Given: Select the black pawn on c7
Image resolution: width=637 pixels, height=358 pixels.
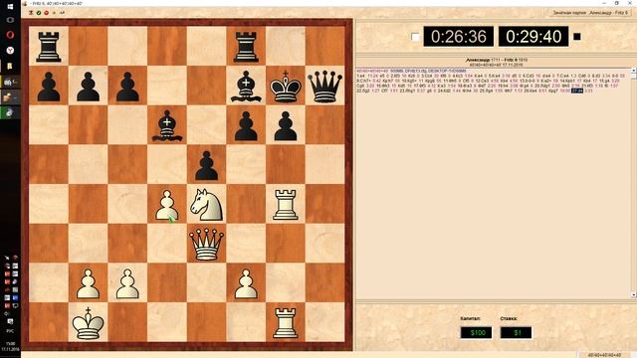Looking at the screenshot, I should point(127,87).
